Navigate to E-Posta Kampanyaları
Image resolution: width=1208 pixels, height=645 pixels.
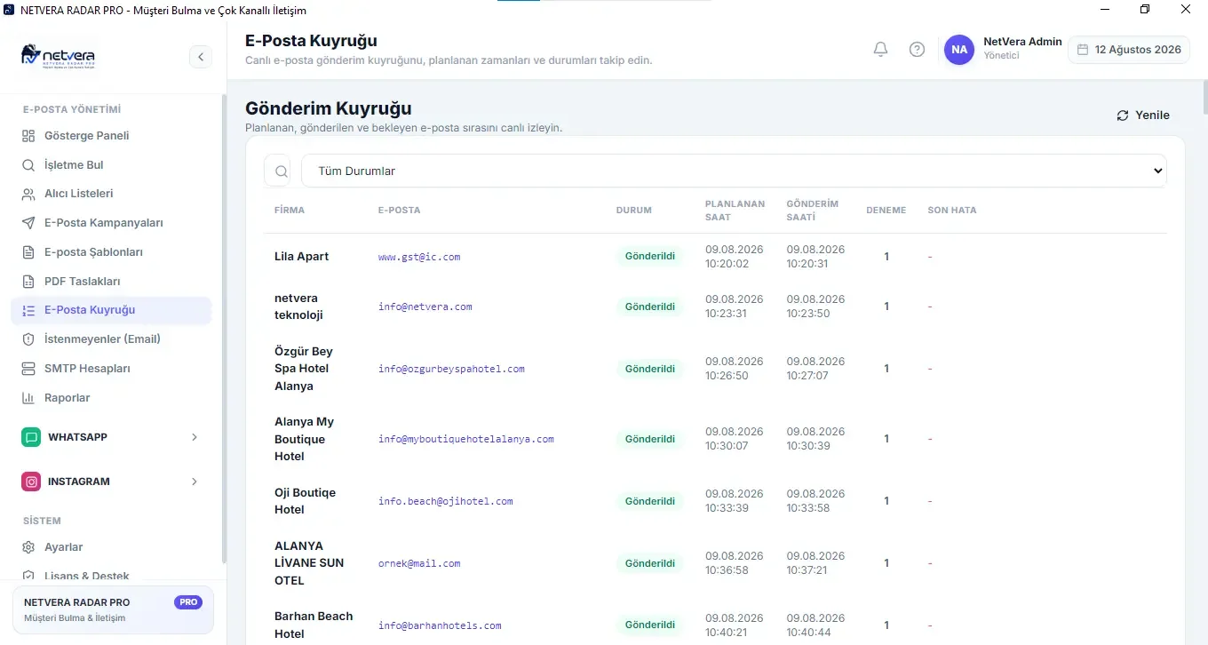pyautogui.click(x=112, y=223)
